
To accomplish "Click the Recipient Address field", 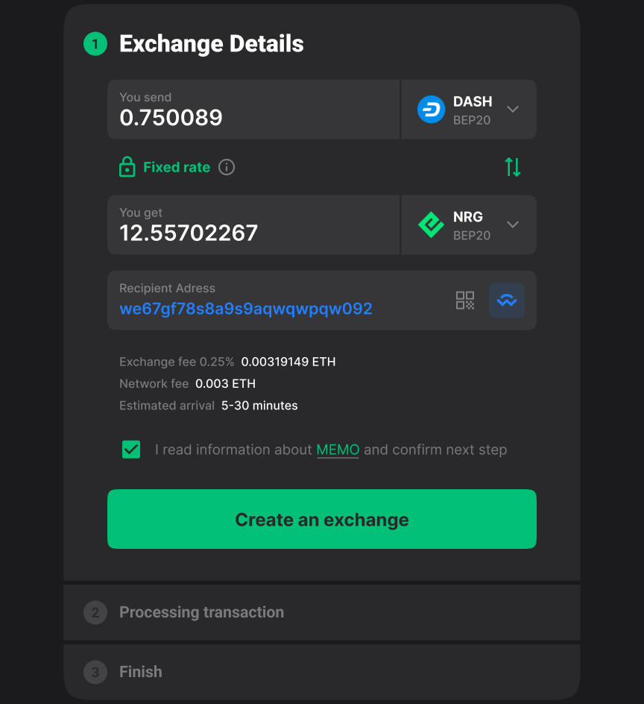I will tap(322, 301).
